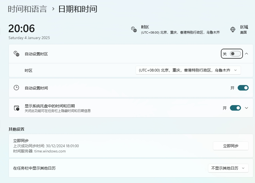Click the large 20:06 clock display
Image resolution: width=255 pixels, height=183 pixels.
click(21, 29)
